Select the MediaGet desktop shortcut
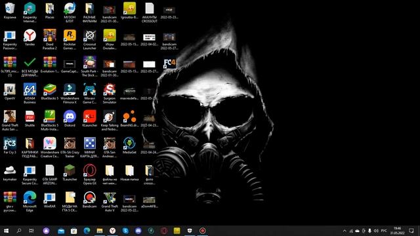The image size is (420, 236). point(129,146)
